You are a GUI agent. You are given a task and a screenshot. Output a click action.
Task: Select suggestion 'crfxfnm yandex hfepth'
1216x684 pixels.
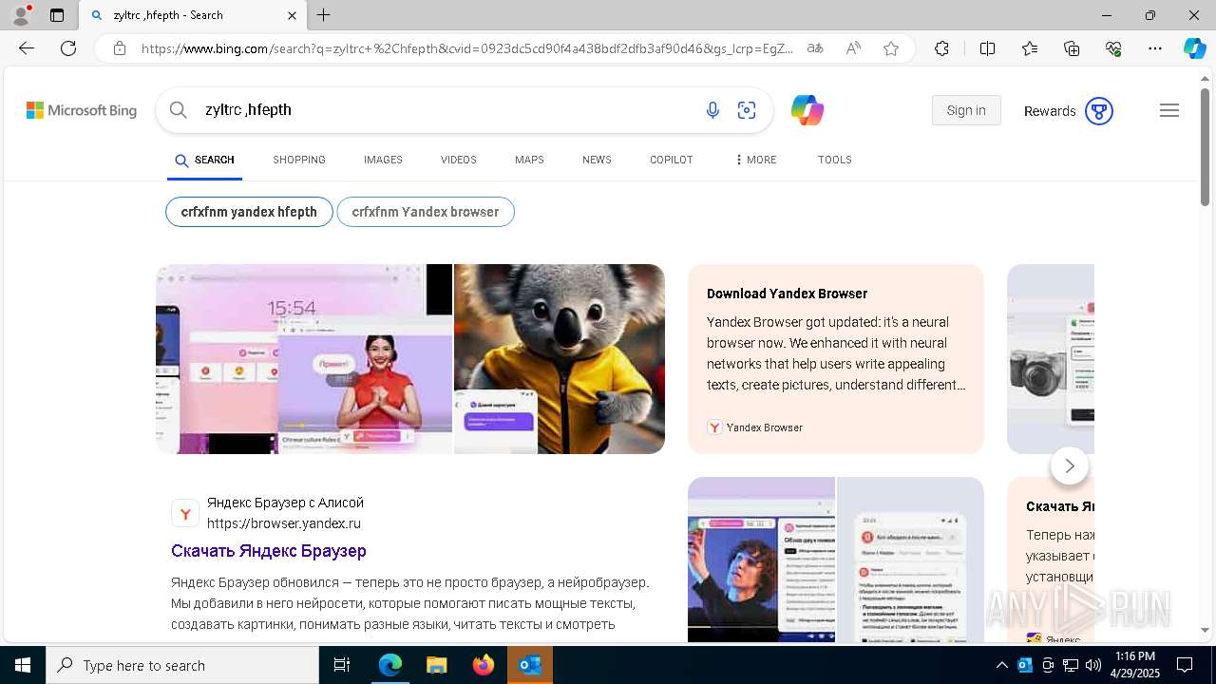coord(249,212)
